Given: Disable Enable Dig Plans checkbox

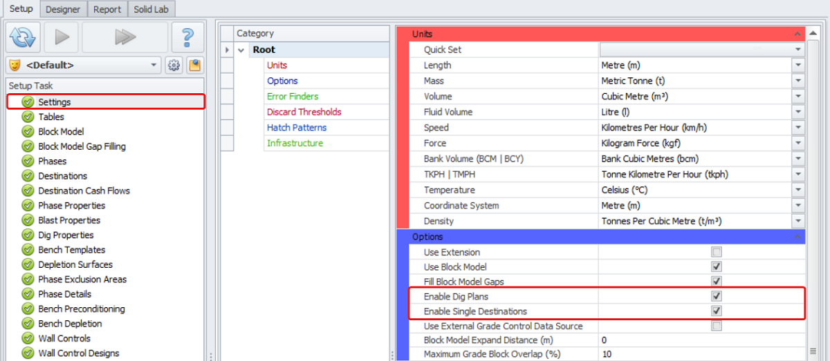Looking at the screenshot, I should coord(717,296).
